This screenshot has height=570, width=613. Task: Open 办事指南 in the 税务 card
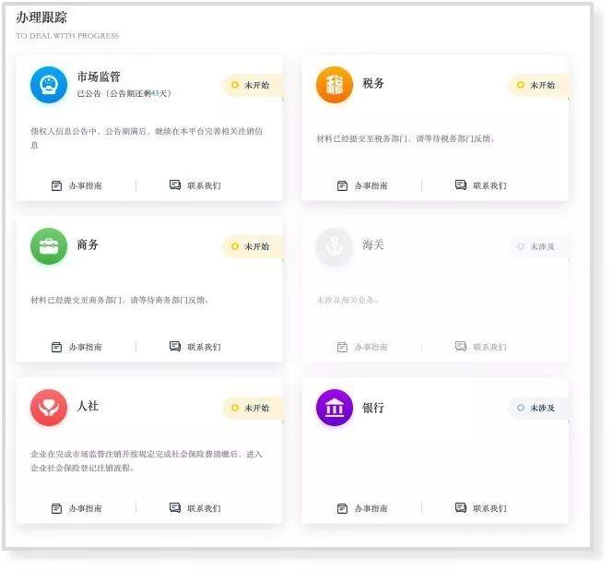pos(362,185)
